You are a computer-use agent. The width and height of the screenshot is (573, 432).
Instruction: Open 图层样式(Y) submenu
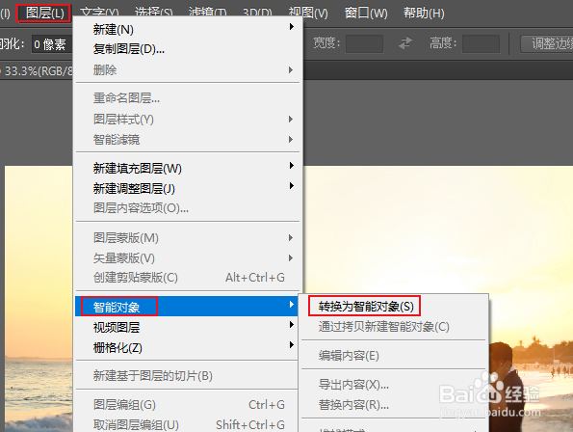click(x=188, y=120)
